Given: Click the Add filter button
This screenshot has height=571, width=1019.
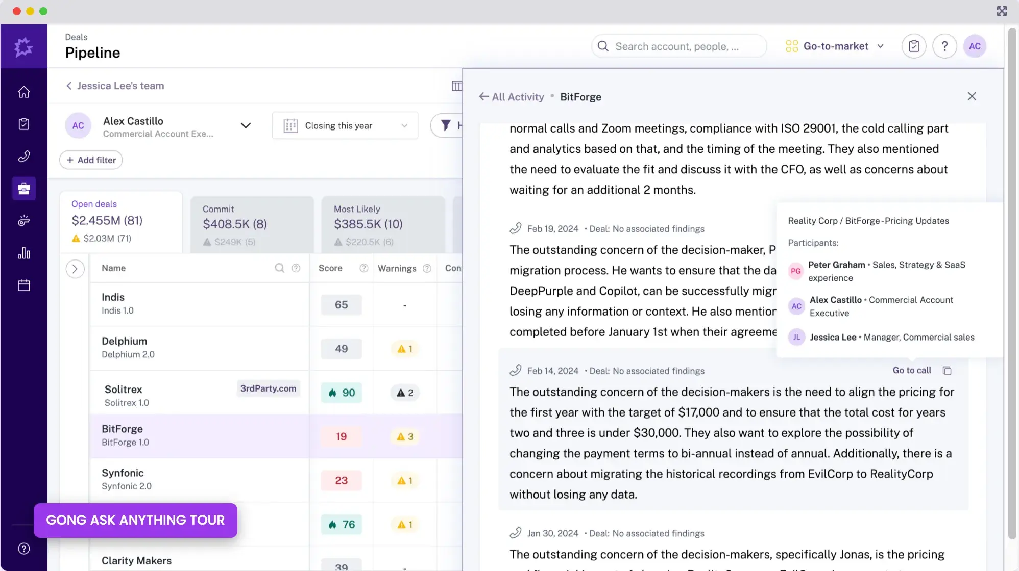Looking at the screenshot, I should [91, 160].
